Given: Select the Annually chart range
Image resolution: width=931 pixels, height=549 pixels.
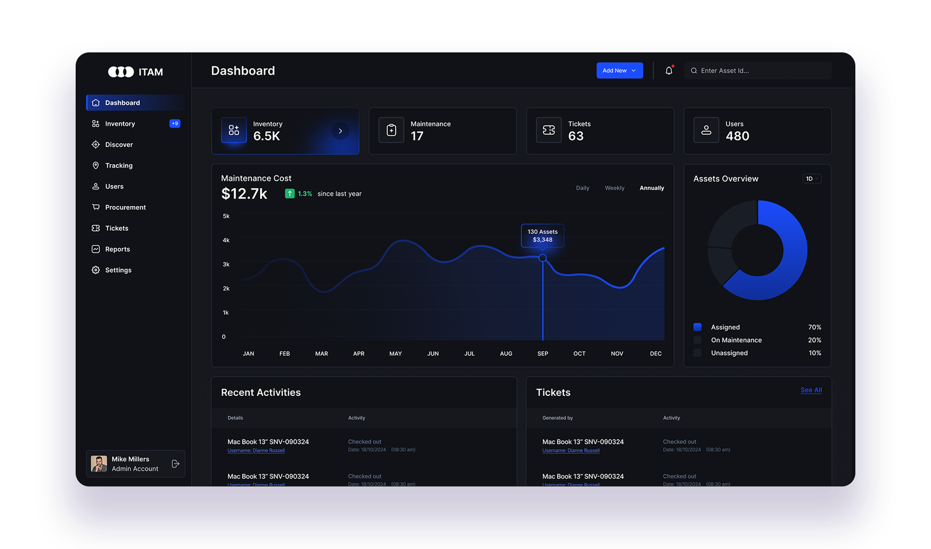Looking at the screenshot, I should 652,188.
